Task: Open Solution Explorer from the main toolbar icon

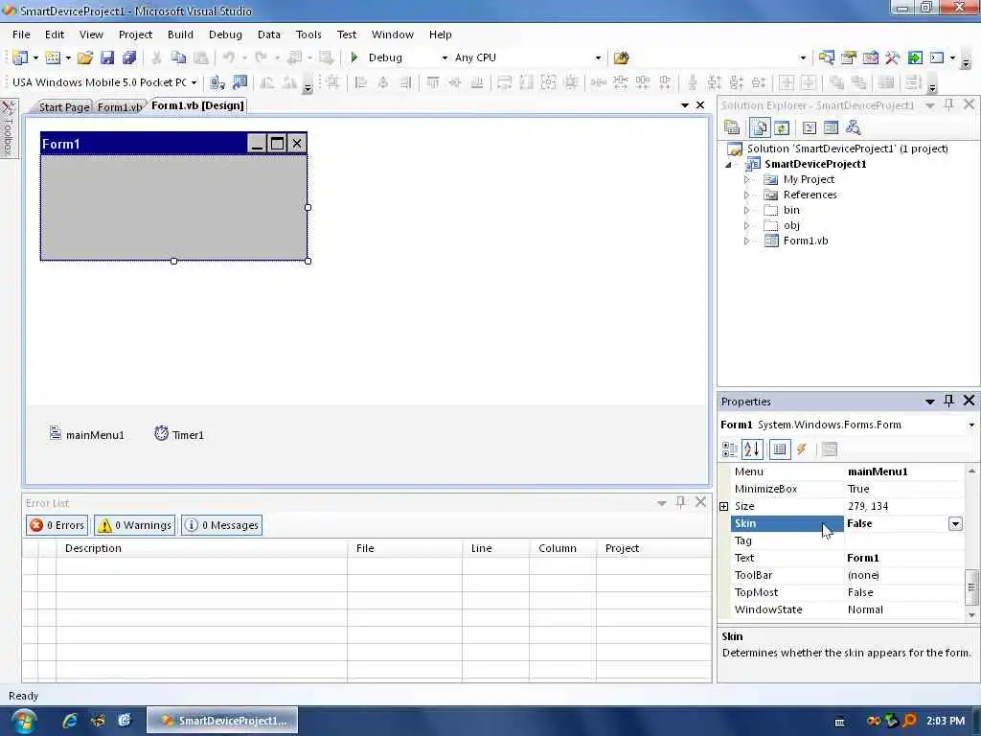Action: coord(827,57)
